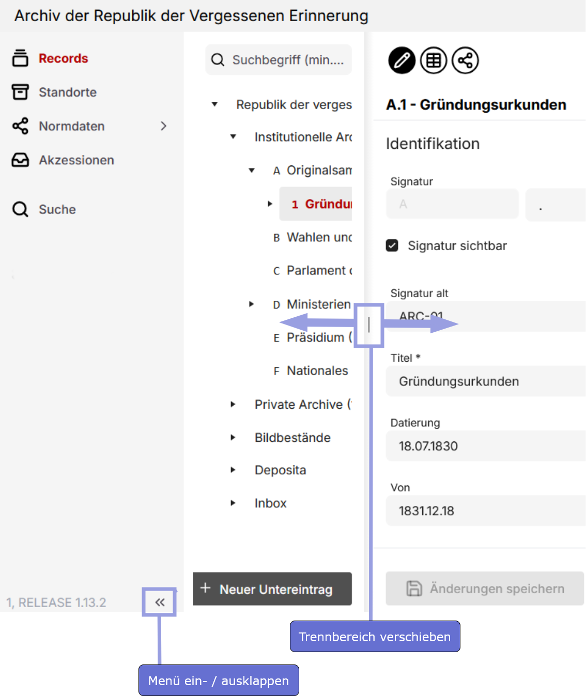
Task: Open the Suche menu item
Action: (57, 209)
